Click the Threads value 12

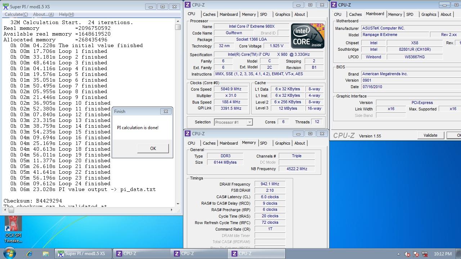(x=317, y=122)
